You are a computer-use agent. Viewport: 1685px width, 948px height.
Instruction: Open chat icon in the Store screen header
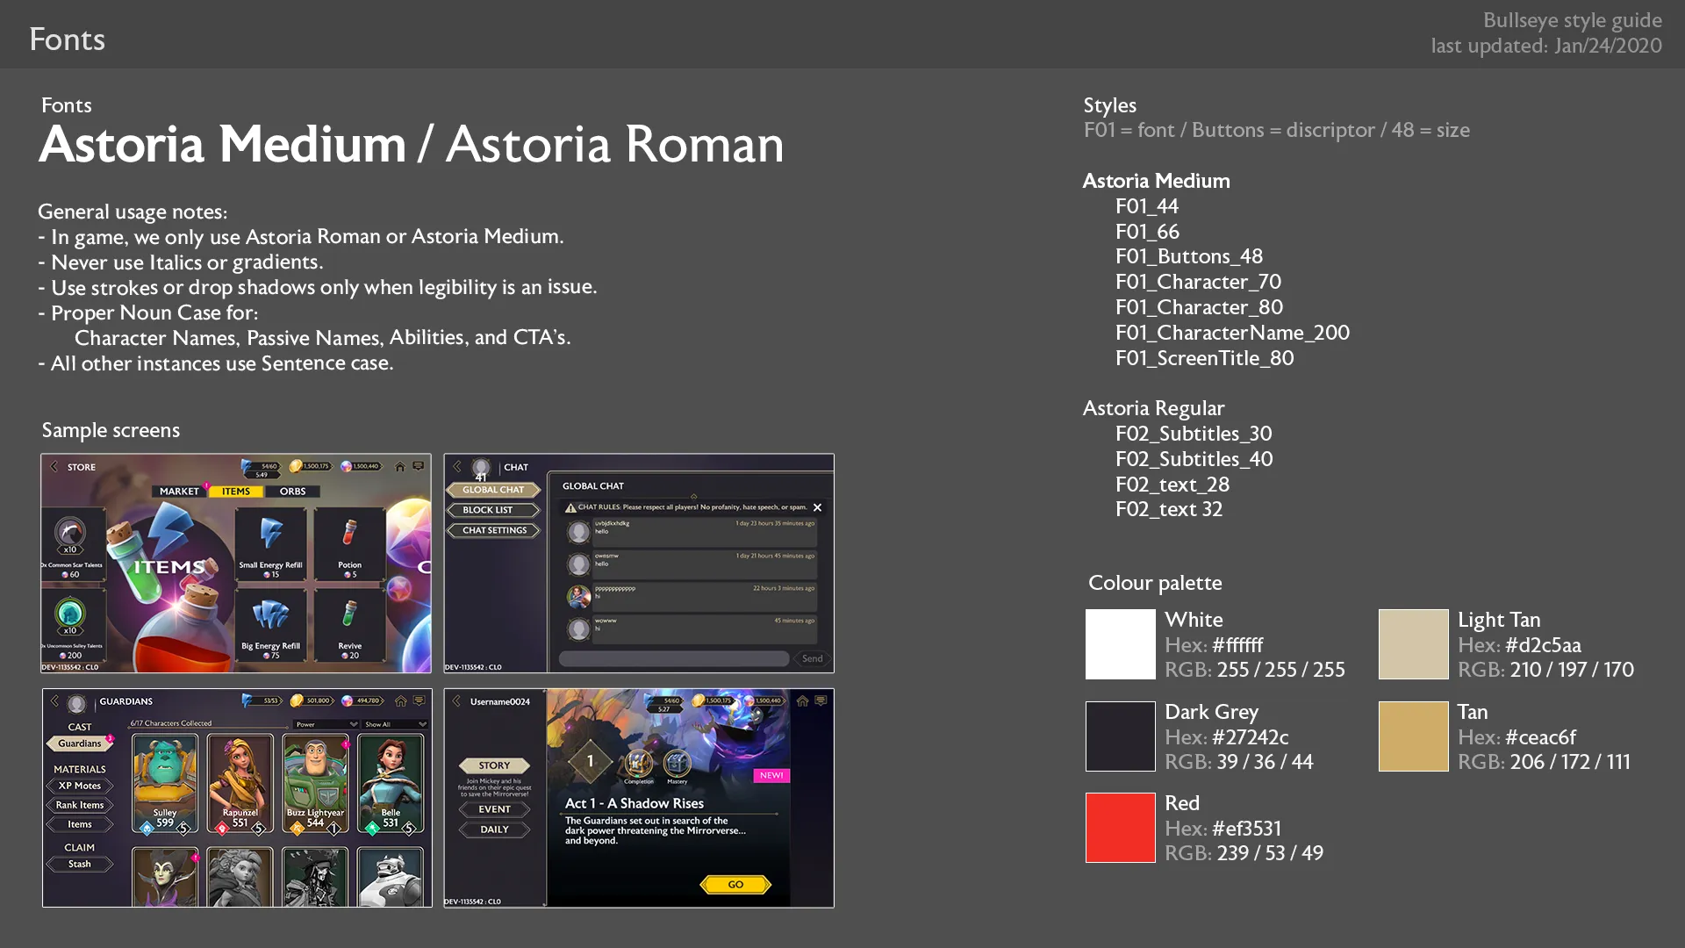pyautogui.click(x=419, y=466)
